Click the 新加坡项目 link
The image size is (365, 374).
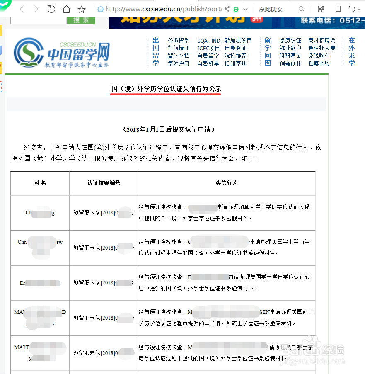tap(238, 40)
